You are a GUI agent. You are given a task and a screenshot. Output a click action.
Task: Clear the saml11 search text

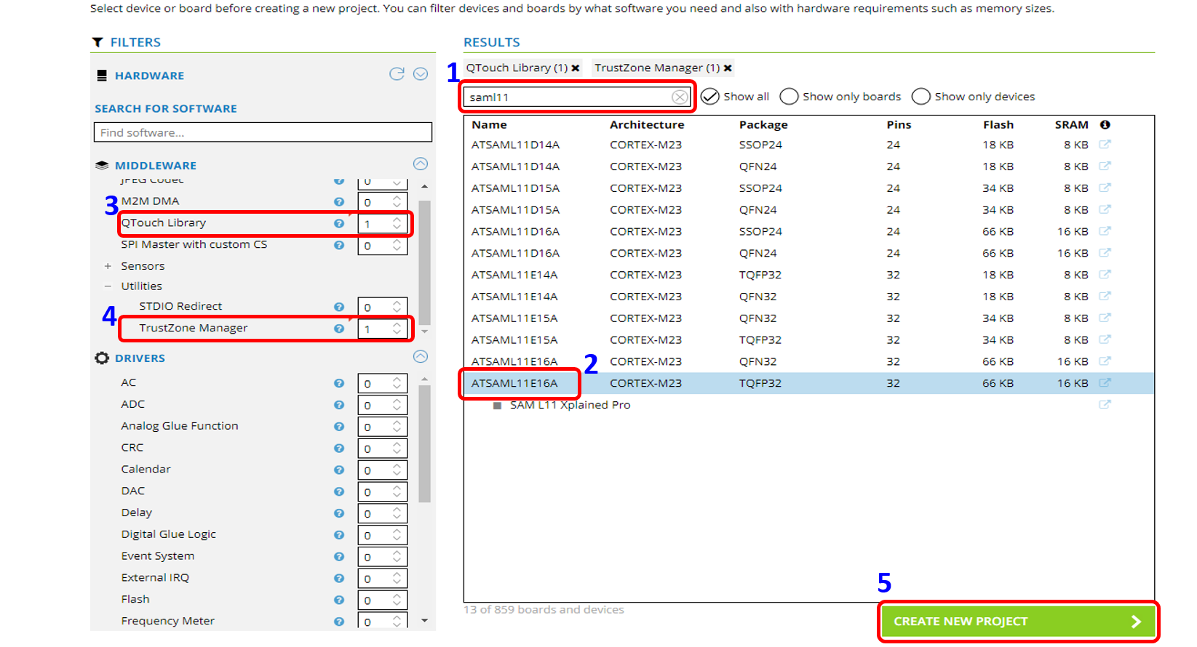pyautogui.click(x=679, y=97)
